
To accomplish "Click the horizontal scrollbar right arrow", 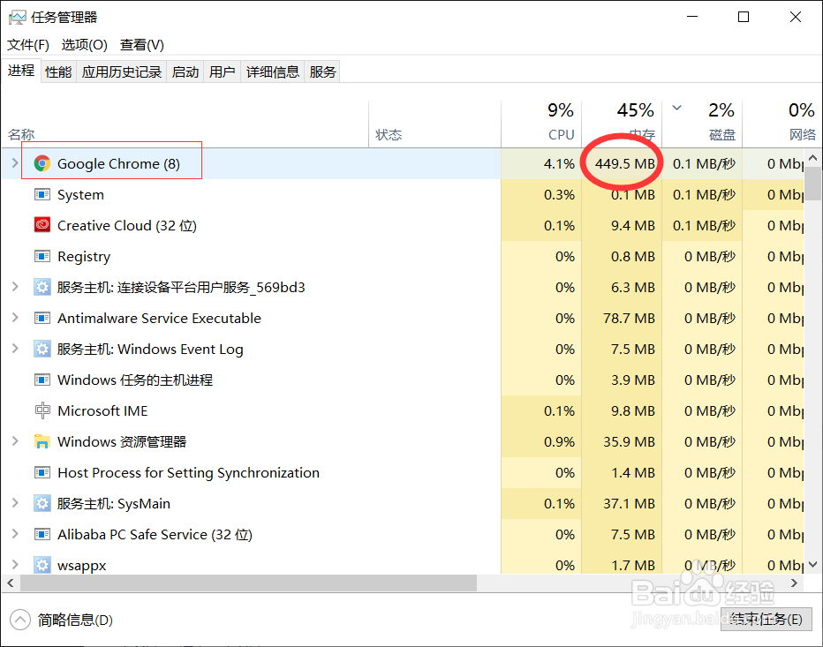I will coord(794,583).
